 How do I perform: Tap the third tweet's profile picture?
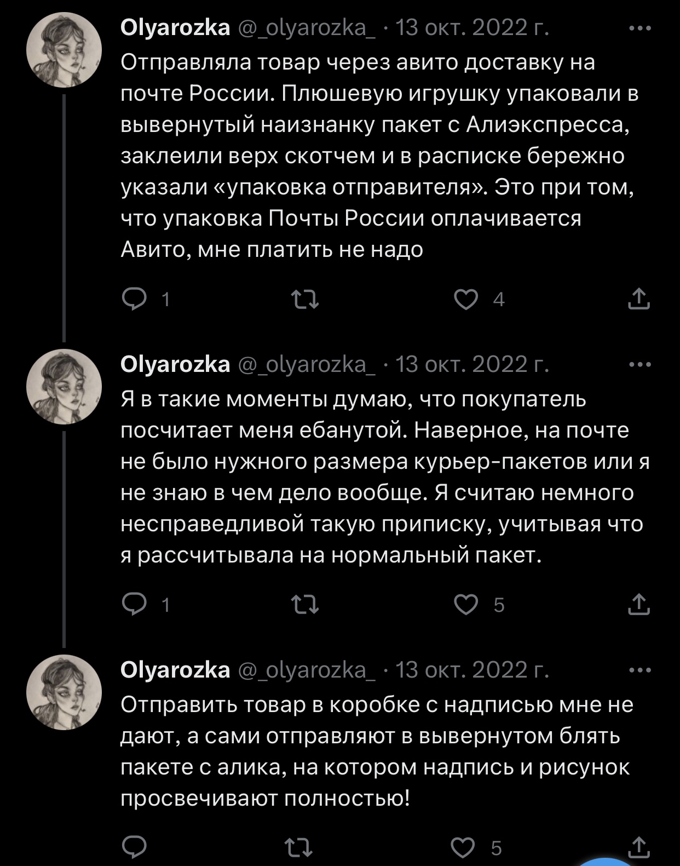click(65, 692)
